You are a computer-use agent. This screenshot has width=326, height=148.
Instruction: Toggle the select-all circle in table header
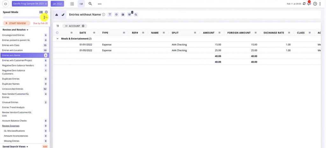(57, 33)
